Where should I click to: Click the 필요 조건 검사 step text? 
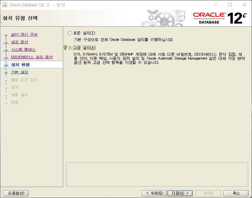(24, 80)
